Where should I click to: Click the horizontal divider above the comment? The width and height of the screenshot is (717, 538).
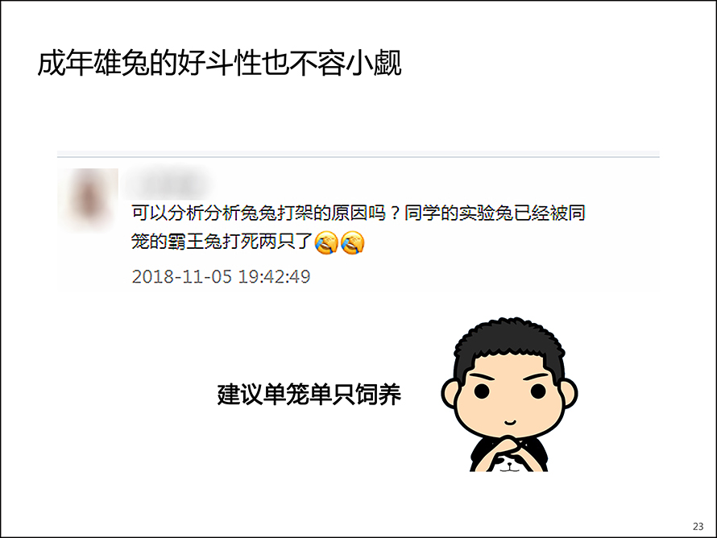(358, 157)
